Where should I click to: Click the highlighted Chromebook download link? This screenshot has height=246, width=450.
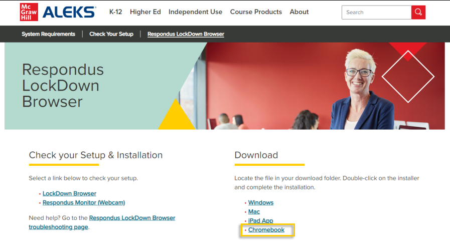click(266, 230)
